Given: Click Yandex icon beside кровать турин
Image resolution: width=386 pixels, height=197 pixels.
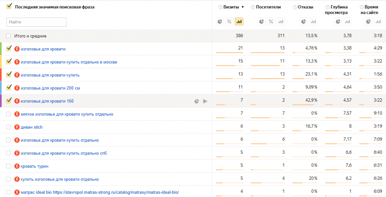Looking at the screenshot, I should [17, 166].
